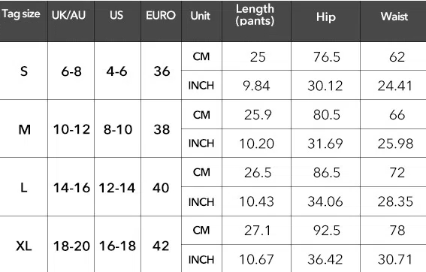426x272 pixels.
Task: Select the Waist column header
Action: [393, 21]
